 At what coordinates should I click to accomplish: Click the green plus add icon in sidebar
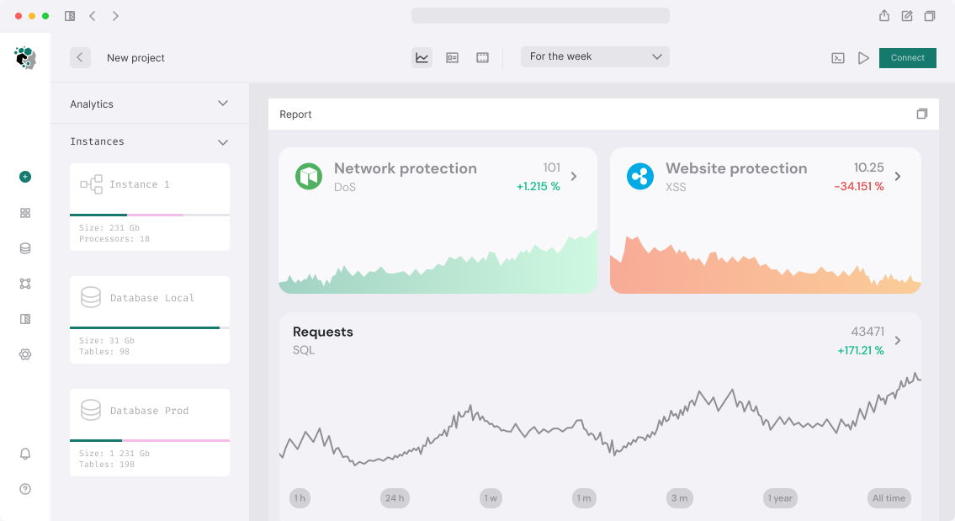point(25,177)
